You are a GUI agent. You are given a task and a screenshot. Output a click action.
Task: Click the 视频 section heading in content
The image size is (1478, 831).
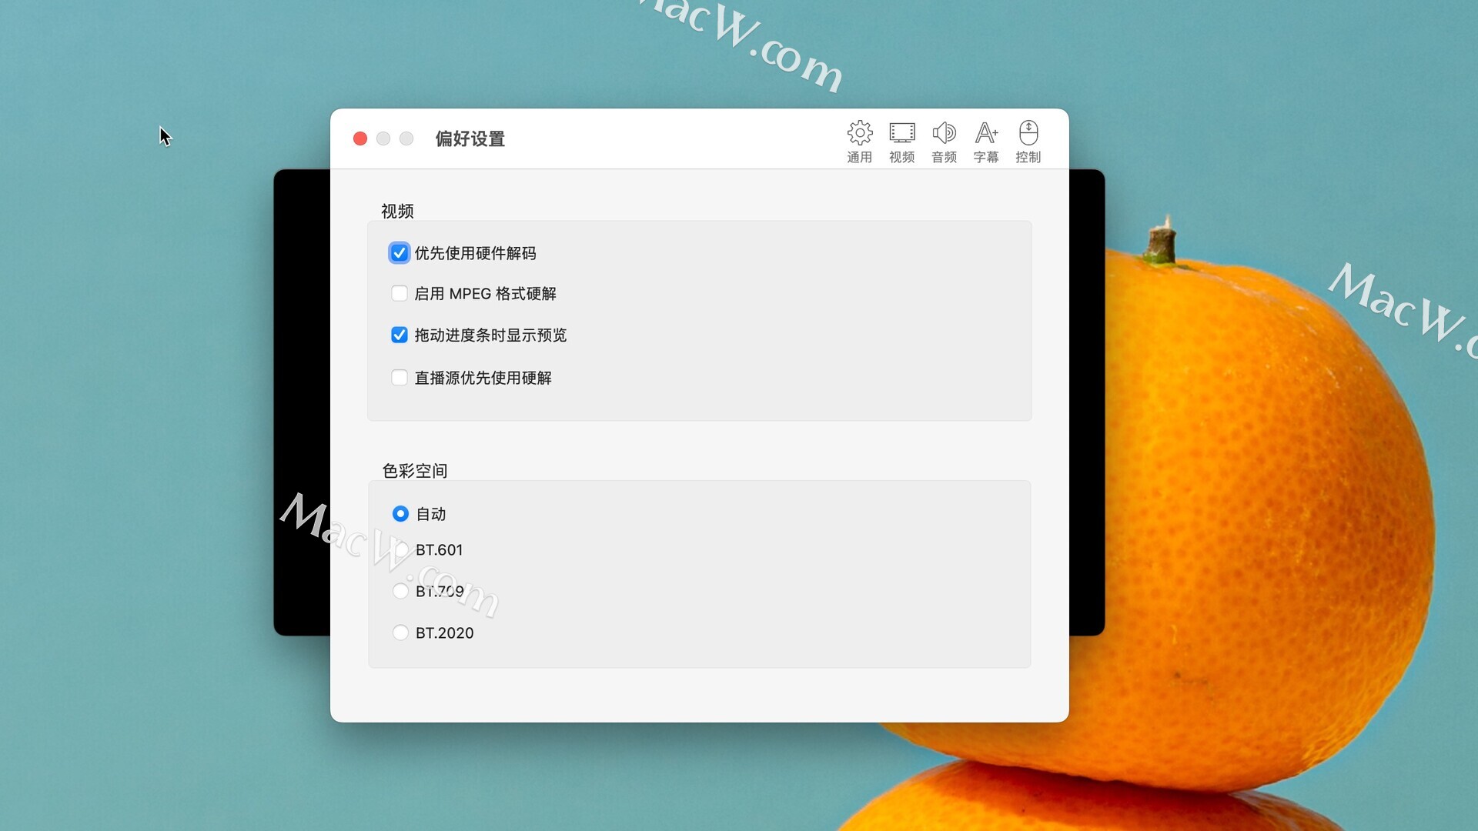click(x=397, y=211)
